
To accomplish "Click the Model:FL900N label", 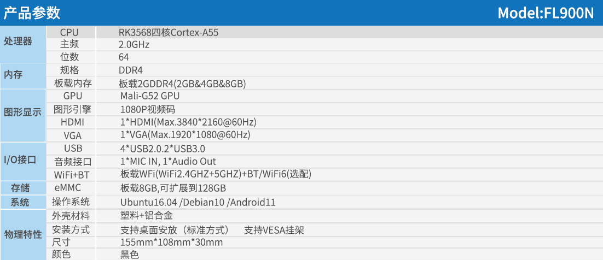I will tap(545, 13).
